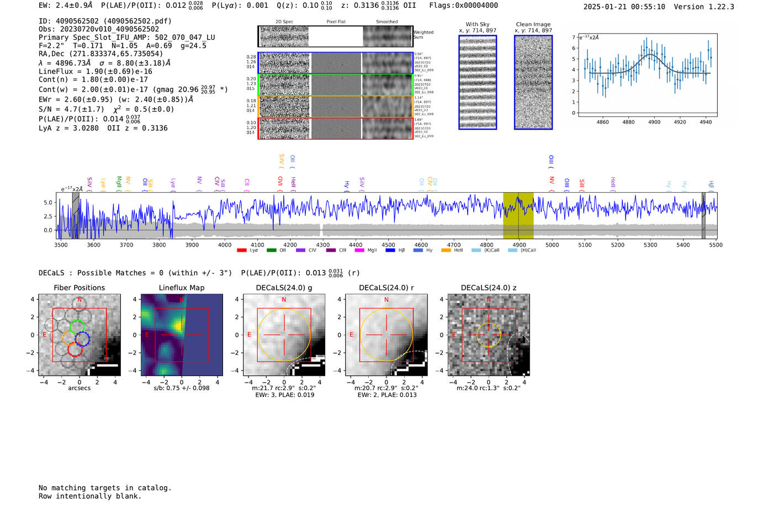Click the s/b: 0.75 +/- 0.098 label
This screenshot has width=773, height=526.
click(x=182, y=388)
